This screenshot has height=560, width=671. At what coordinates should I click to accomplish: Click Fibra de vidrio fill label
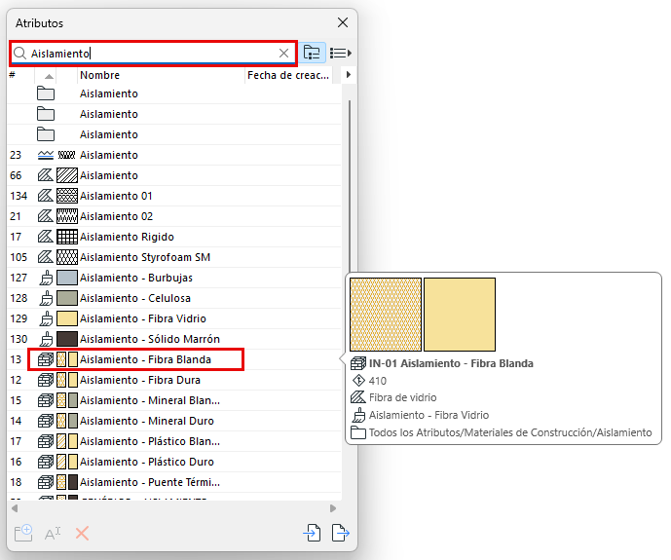[402, 398]
